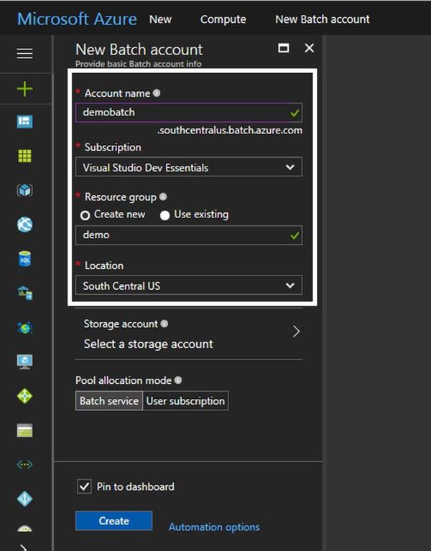Viewport: 431px width, 551px height.
Task: Expand Select a storage account
Action: pyautogui.click(x=188, y=334)
